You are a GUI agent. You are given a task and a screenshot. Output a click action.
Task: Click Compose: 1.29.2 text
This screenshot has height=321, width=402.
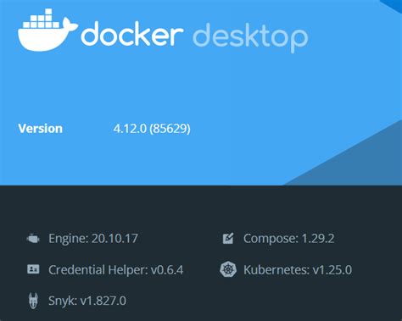pos(289,239)
